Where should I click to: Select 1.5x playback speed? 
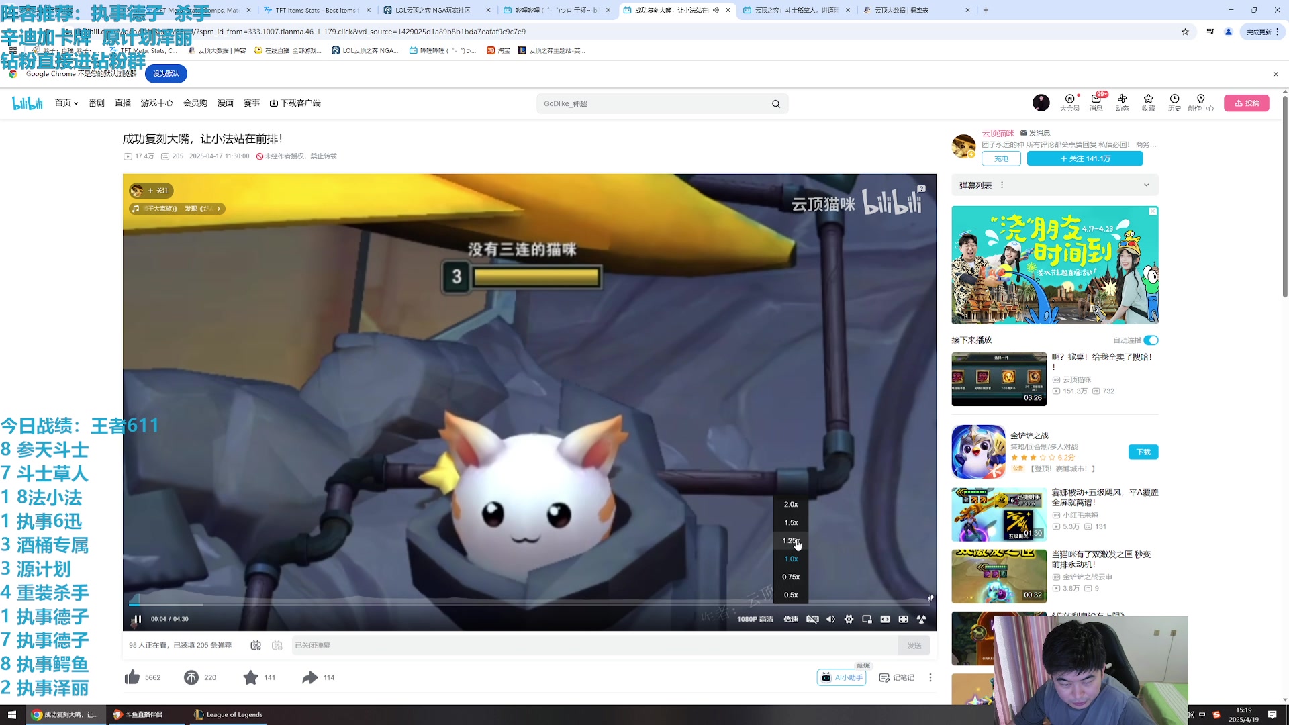click(791, 522)
